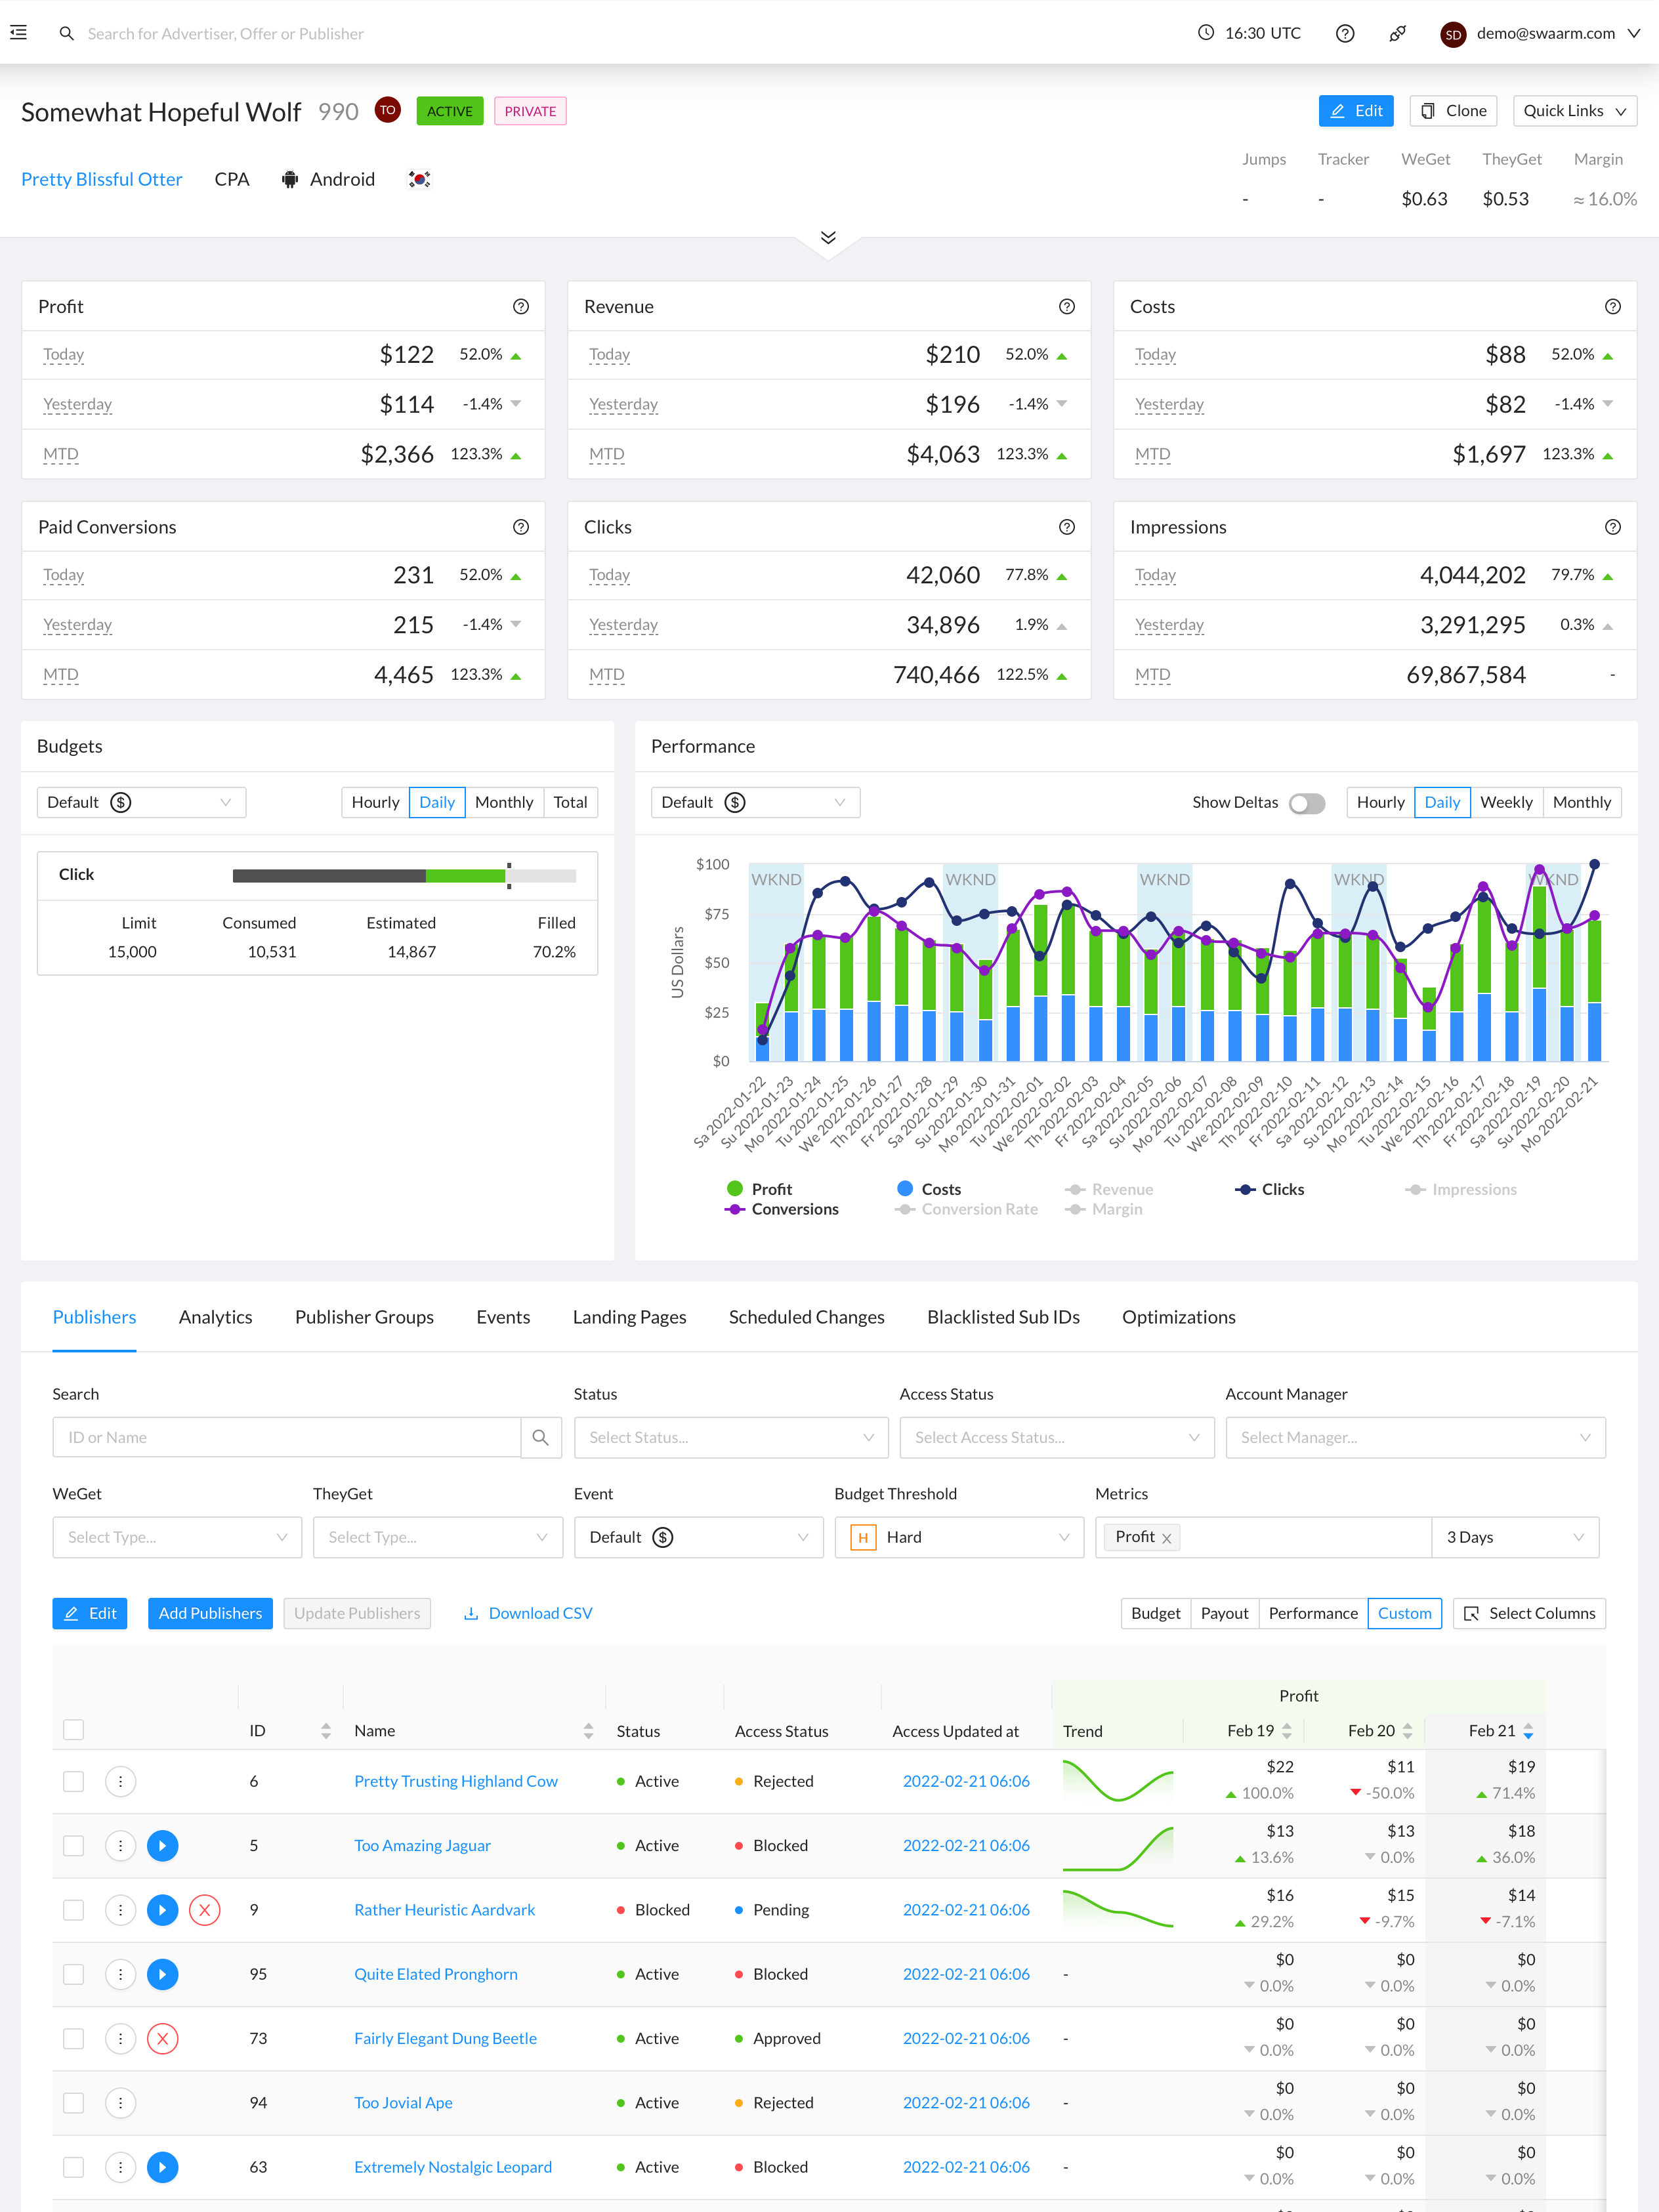Click the API connector plug icon near the avatar
Screen dimensions: 1659x2212
pyautogui.click(x=1397, y=33)
